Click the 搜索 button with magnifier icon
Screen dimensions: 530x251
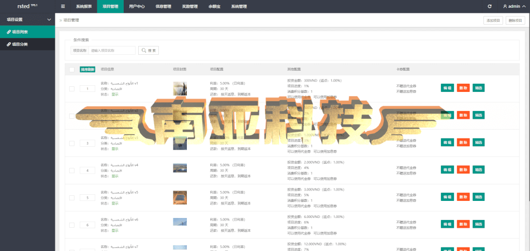(x=149, y=50)
